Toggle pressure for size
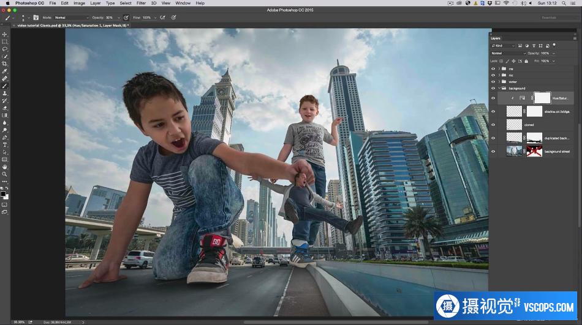The image size is (582, 325). pyautogui.click(x=173, y=17)
